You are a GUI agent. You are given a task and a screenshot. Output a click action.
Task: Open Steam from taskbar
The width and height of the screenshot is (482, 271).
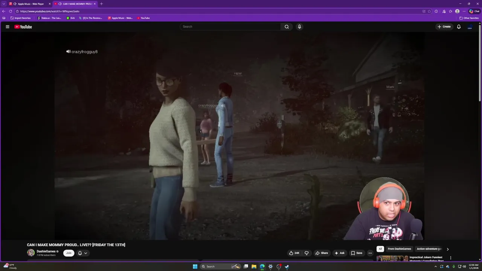287,266
